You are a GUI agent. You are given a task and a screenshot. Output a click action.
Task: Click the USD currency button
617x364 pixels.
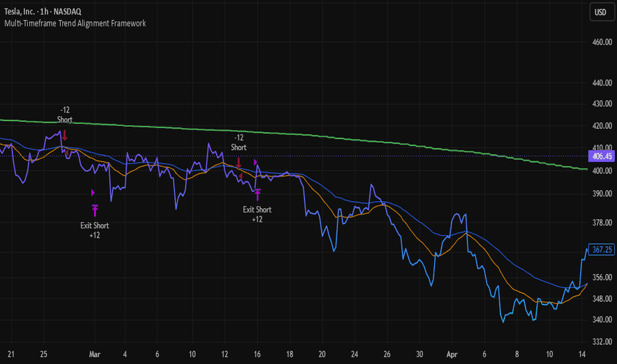600,12
